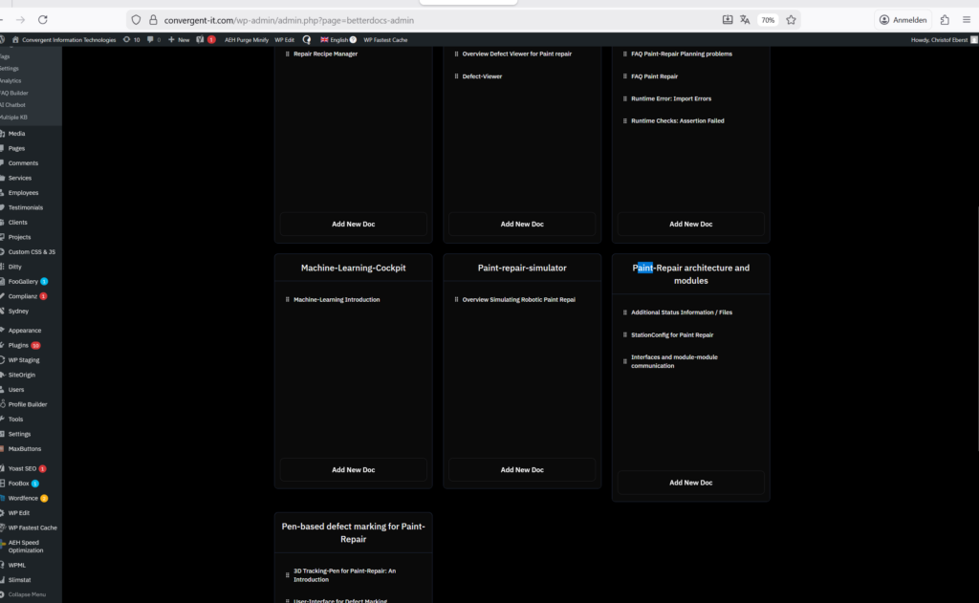Click Add New Doc under Machine-Learning-Cockpit

point(353,469)
